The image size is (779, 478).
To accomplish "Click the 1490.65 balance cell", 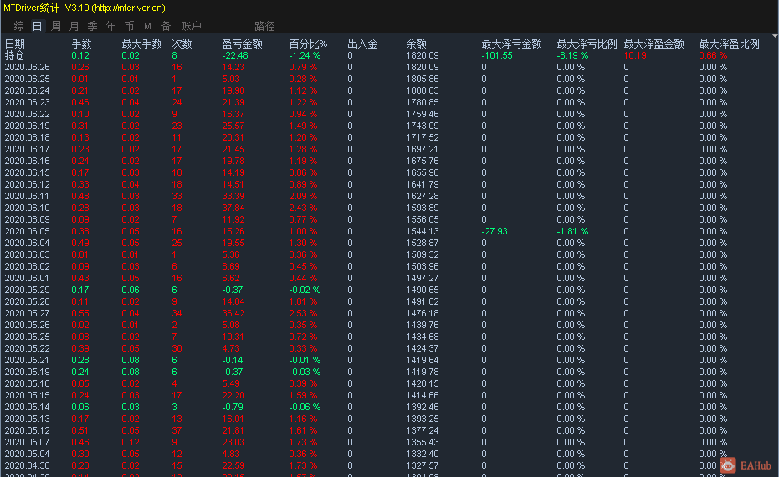I will coord(423,290).
